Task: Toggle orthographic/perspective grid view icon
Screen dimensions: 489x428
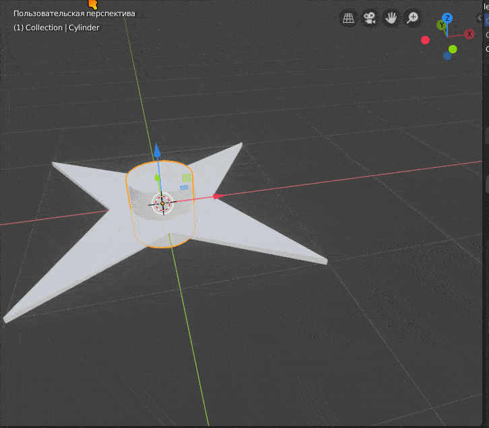Action: click(348, 18)
